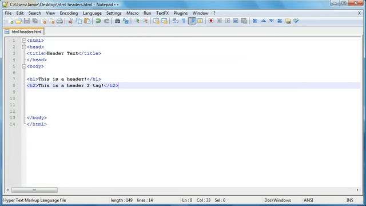Copy selection with the Copy icon
Screen dimensions: 366x206
pos(79,21)
